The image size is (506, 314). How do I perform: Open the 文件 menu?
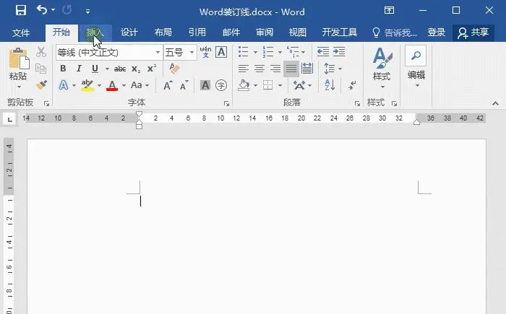click(21, 32)
